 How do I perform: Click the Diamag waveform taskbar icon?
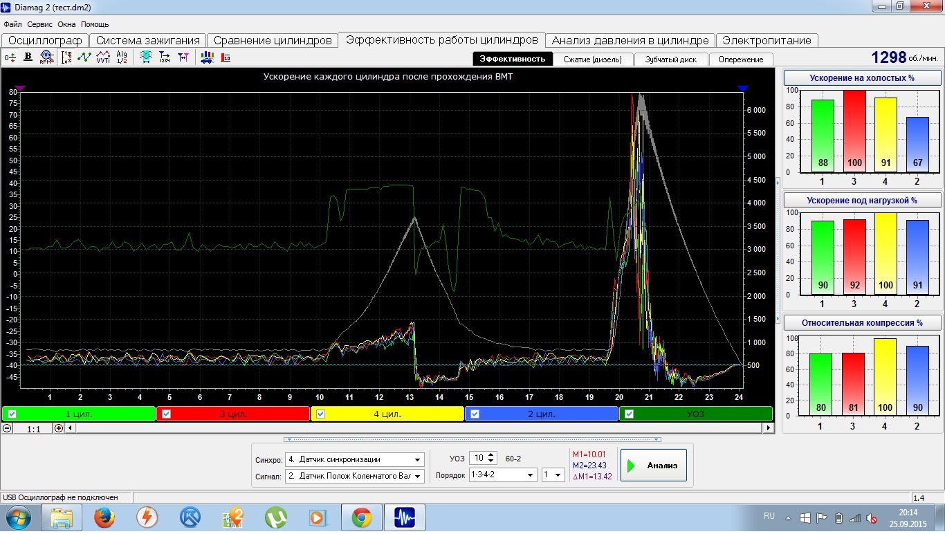pyautogui.click(x=405, y=517)
